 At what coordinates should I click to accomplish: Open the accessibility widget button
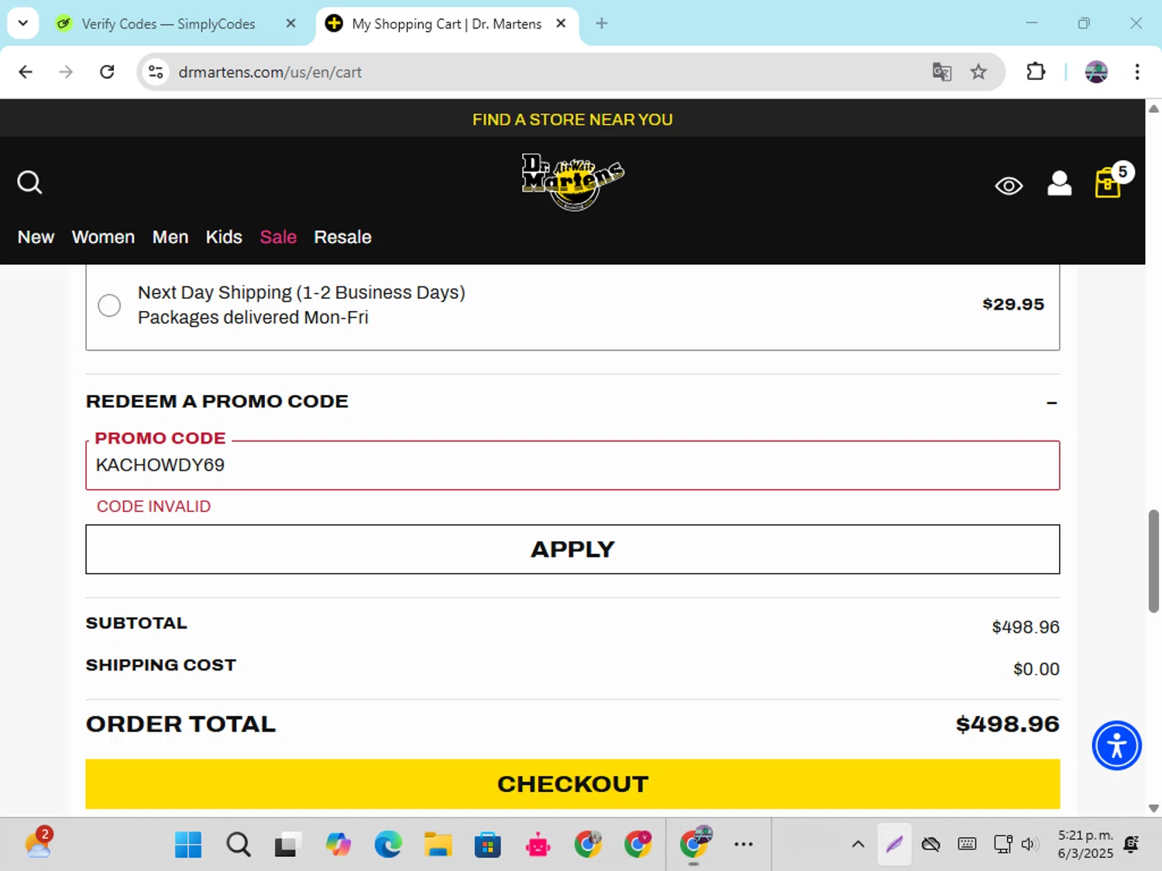click(1116, 746)
